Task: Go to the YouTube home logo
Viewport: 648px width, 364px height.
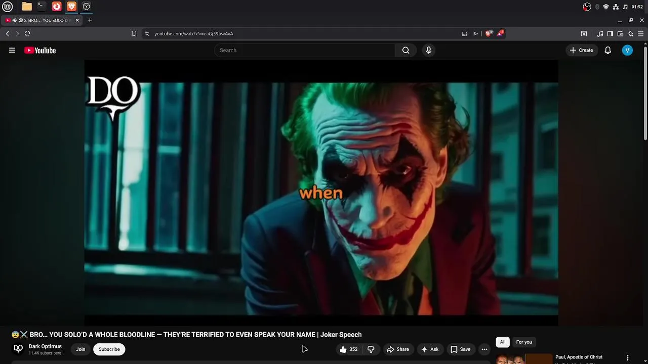Action: [40, 50]
